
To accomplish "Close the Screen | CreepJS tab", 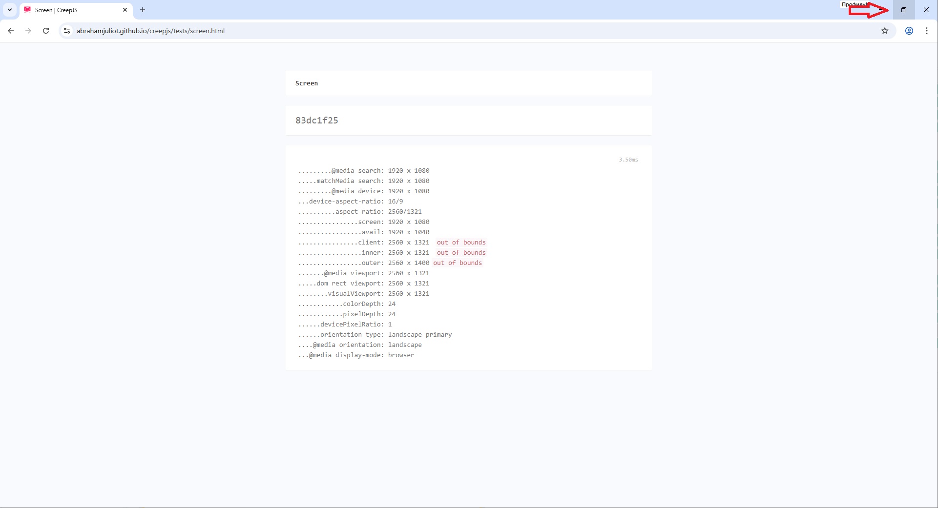I will 125,10.
